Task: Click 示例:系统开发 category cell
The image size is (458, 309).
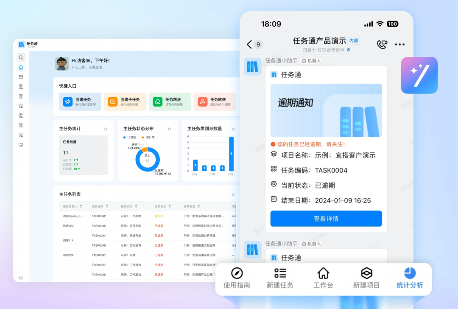Action: click(131, 236)
